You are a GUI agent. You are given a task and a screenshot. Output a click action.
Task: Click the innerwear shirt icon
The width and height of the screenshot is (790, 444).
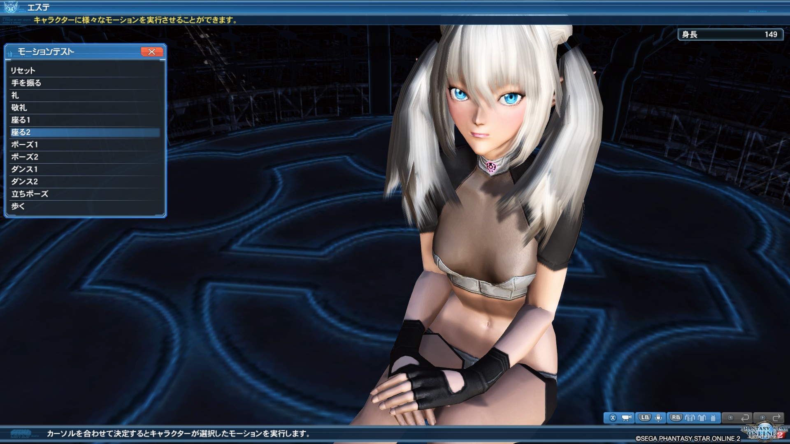(x=702, y=418)
